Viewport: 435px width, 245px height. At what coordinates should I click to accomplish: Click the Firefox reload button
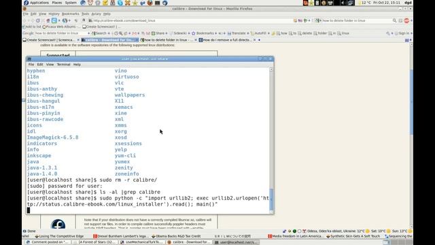point(38,20)
